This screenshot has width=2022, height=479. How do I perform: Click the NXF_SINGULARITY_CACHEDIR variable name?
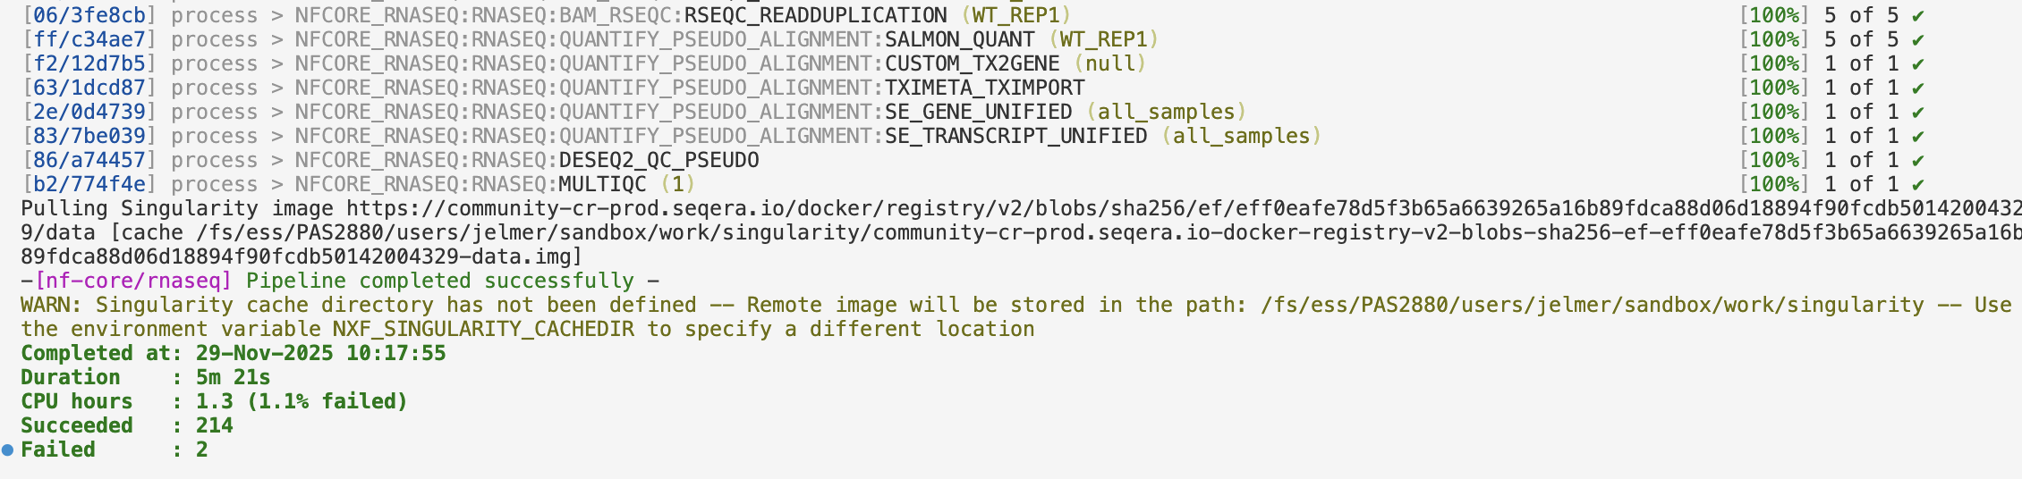(483, 330)
